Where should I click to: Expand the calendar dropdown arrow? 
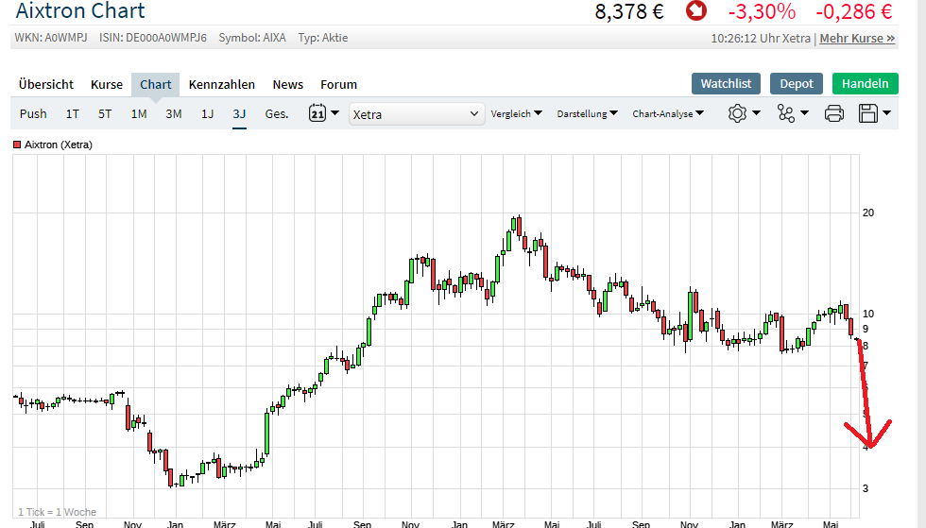click(x=334, y=112)
